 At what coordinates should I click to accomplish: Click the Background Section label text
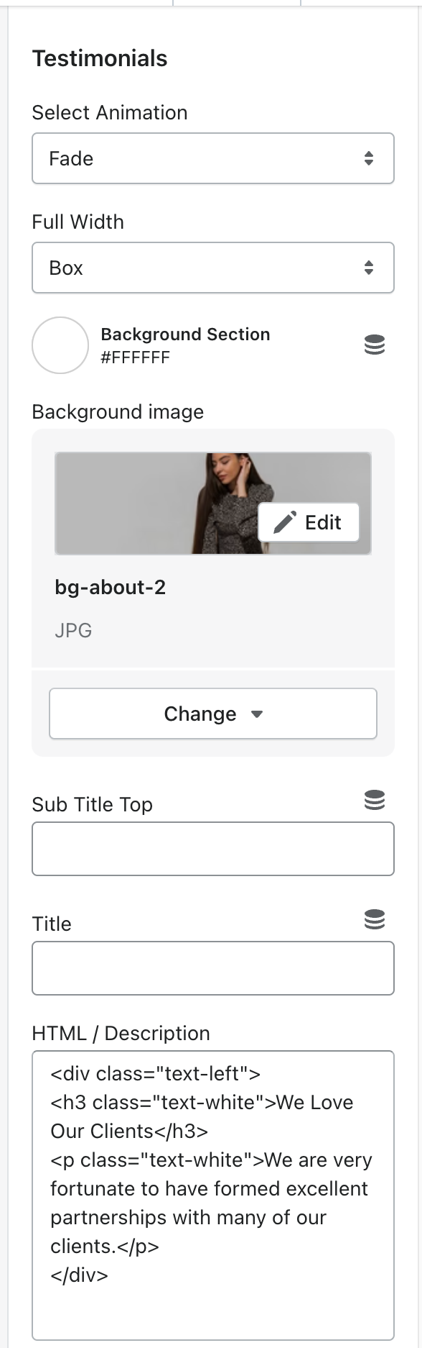(x=185, y=334)
